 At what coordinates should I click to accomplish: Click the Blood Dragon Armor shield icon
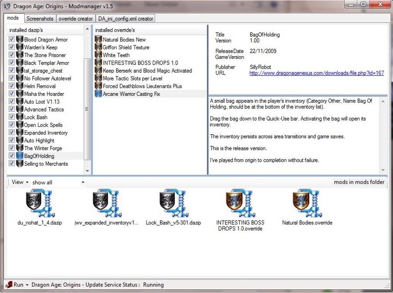20,39
